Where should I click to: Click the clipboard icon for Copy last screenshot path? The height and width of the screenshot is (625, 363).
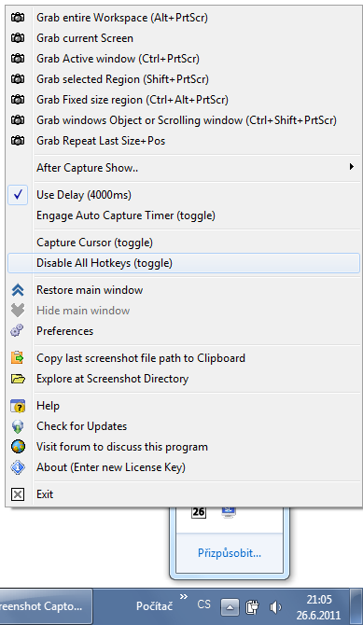[18, 358]
